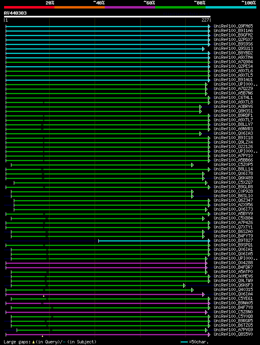Click the white AV440303 query bar

coord(107,17)
